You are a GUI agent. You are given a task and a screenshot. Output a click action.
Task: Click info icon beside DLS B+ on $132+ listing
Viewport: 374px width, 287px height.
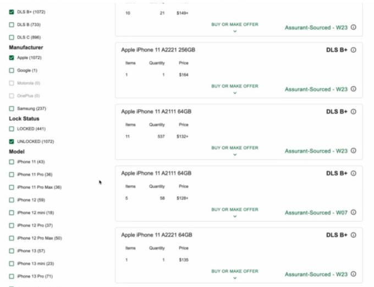pos(353,112)
